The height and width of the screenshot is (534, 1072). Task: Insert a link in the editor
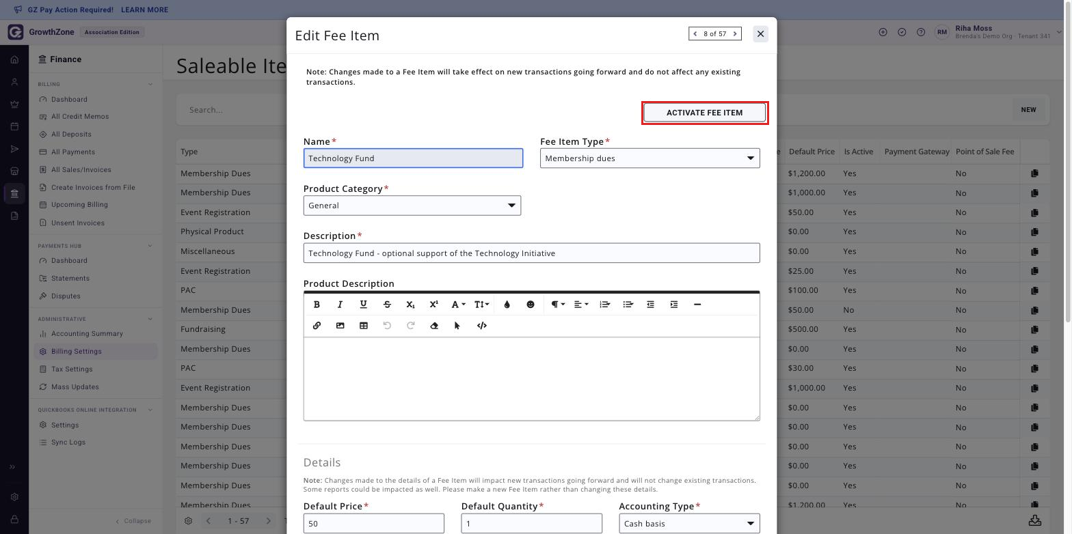tap(317, 326)
